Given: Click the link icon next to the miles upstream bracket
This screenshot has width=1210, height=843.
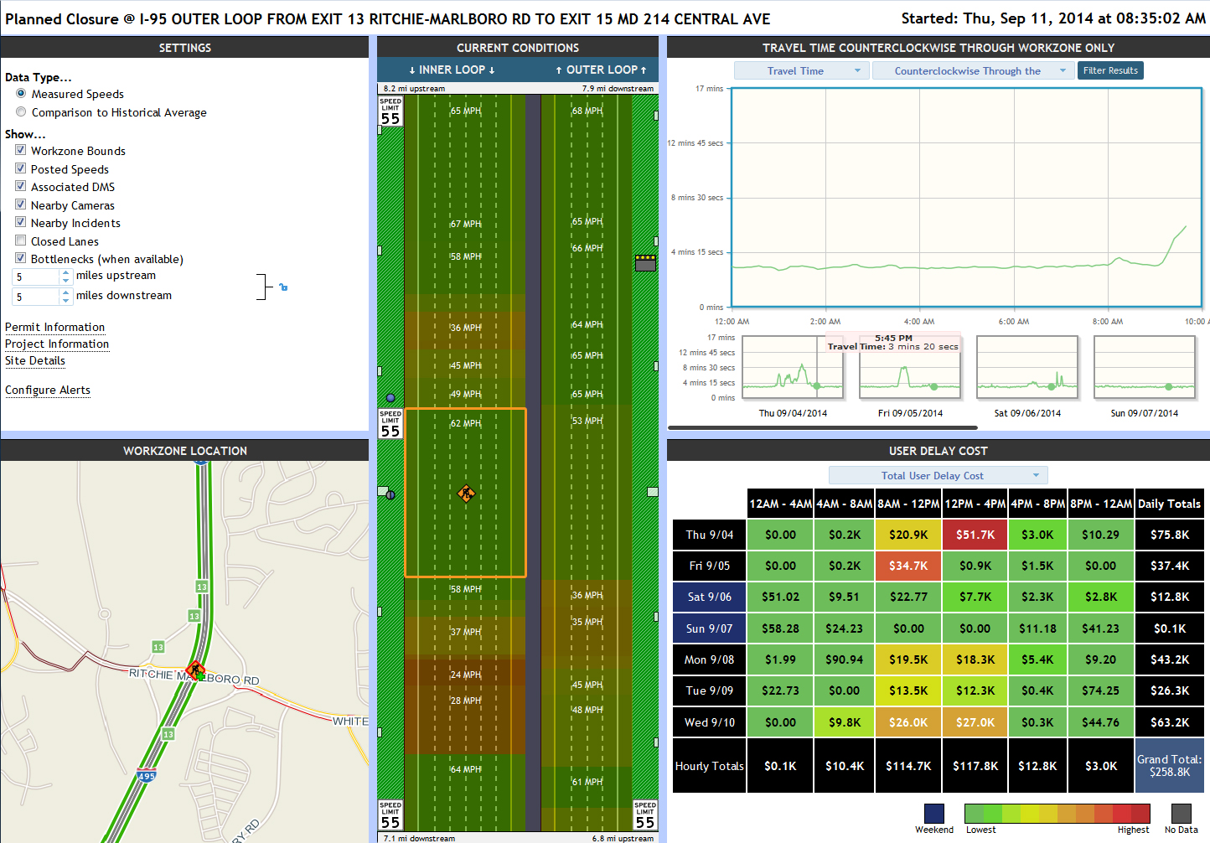Looking at the screenshot, I should click(x=283, y=287).
